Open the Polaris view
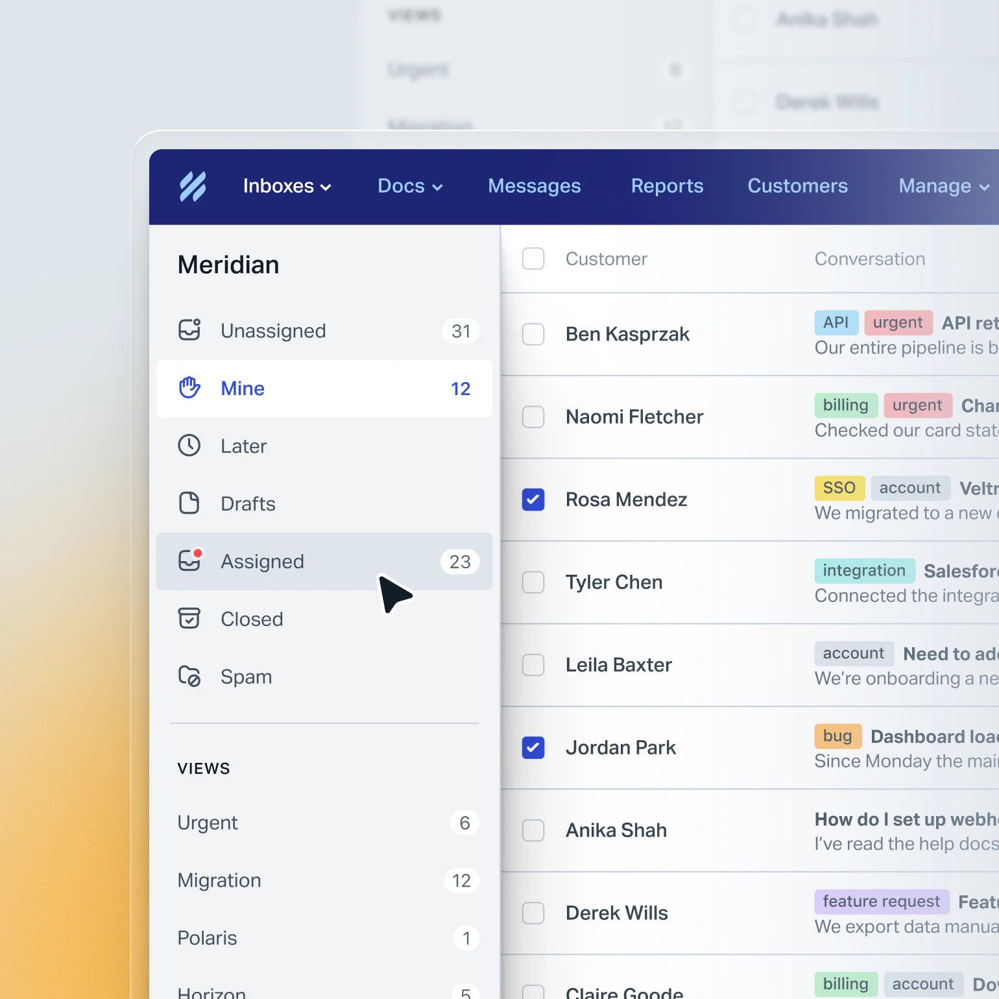Screen dimensions: 999x999 [x=207, y=937]
